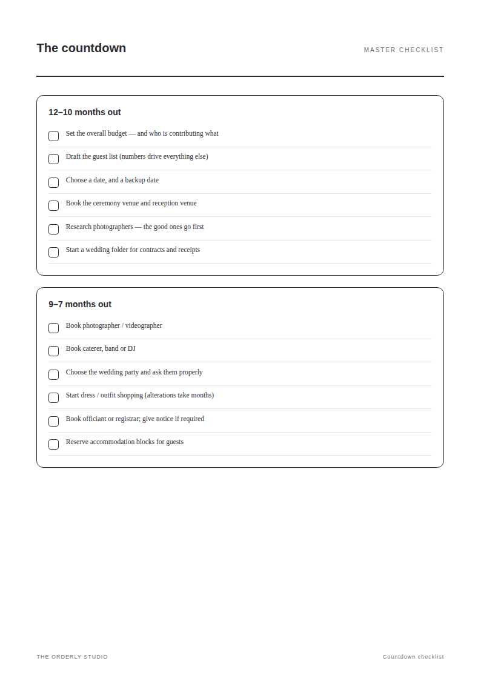Check the 'Book caterer, band or DJ' box

pyautogui.click(x=53, y=351)
